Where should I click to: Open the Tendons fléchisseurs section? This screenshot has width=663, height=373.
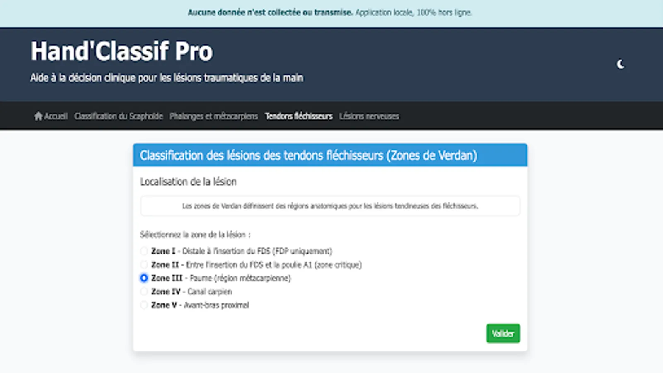(299, 116)
